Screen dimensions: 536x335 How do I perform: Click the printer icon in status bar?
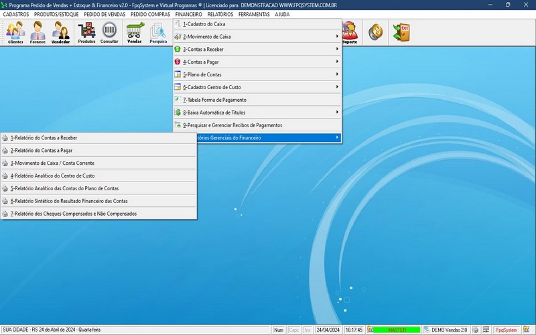pos(475,330)
